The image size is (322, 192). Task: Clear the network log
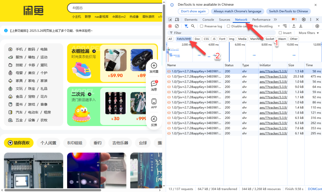(177, 26)
